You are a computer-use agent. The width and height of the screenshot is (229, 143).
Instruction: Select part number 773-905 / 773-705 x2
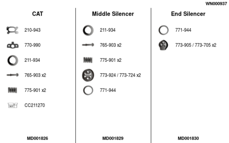pyautogui.click(x=196, y=45)
